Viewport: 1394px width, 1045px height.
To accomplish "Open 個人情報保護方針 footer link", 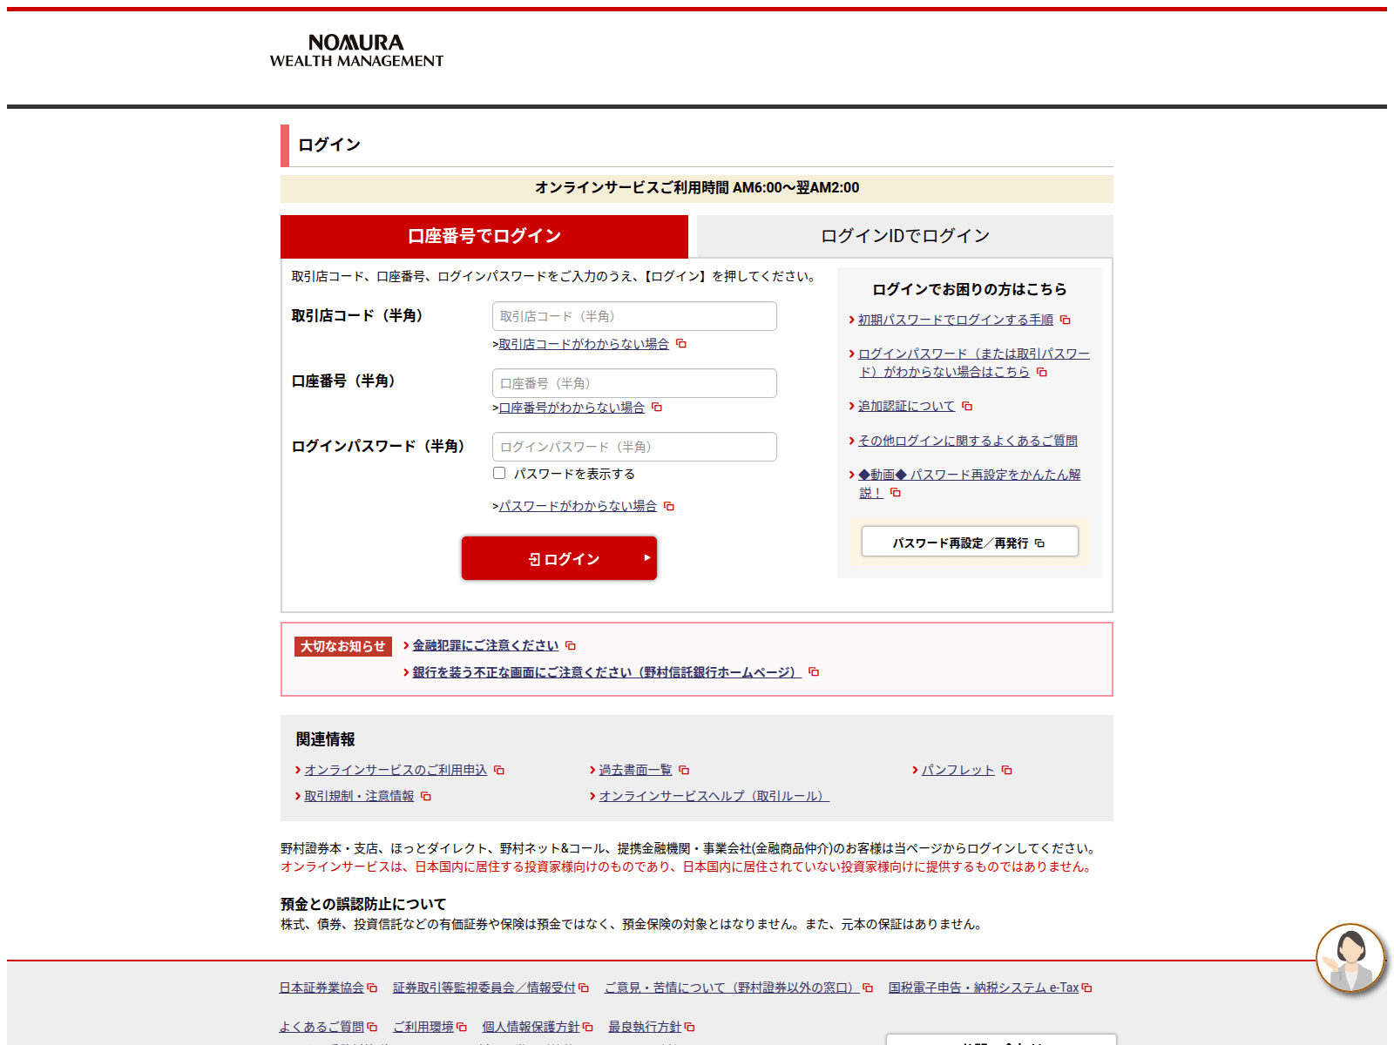I will tap(531, 1027).
